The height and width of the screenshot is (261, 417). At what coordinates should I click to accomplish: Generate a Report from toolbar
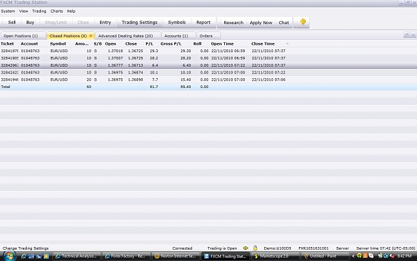(203, 22)
